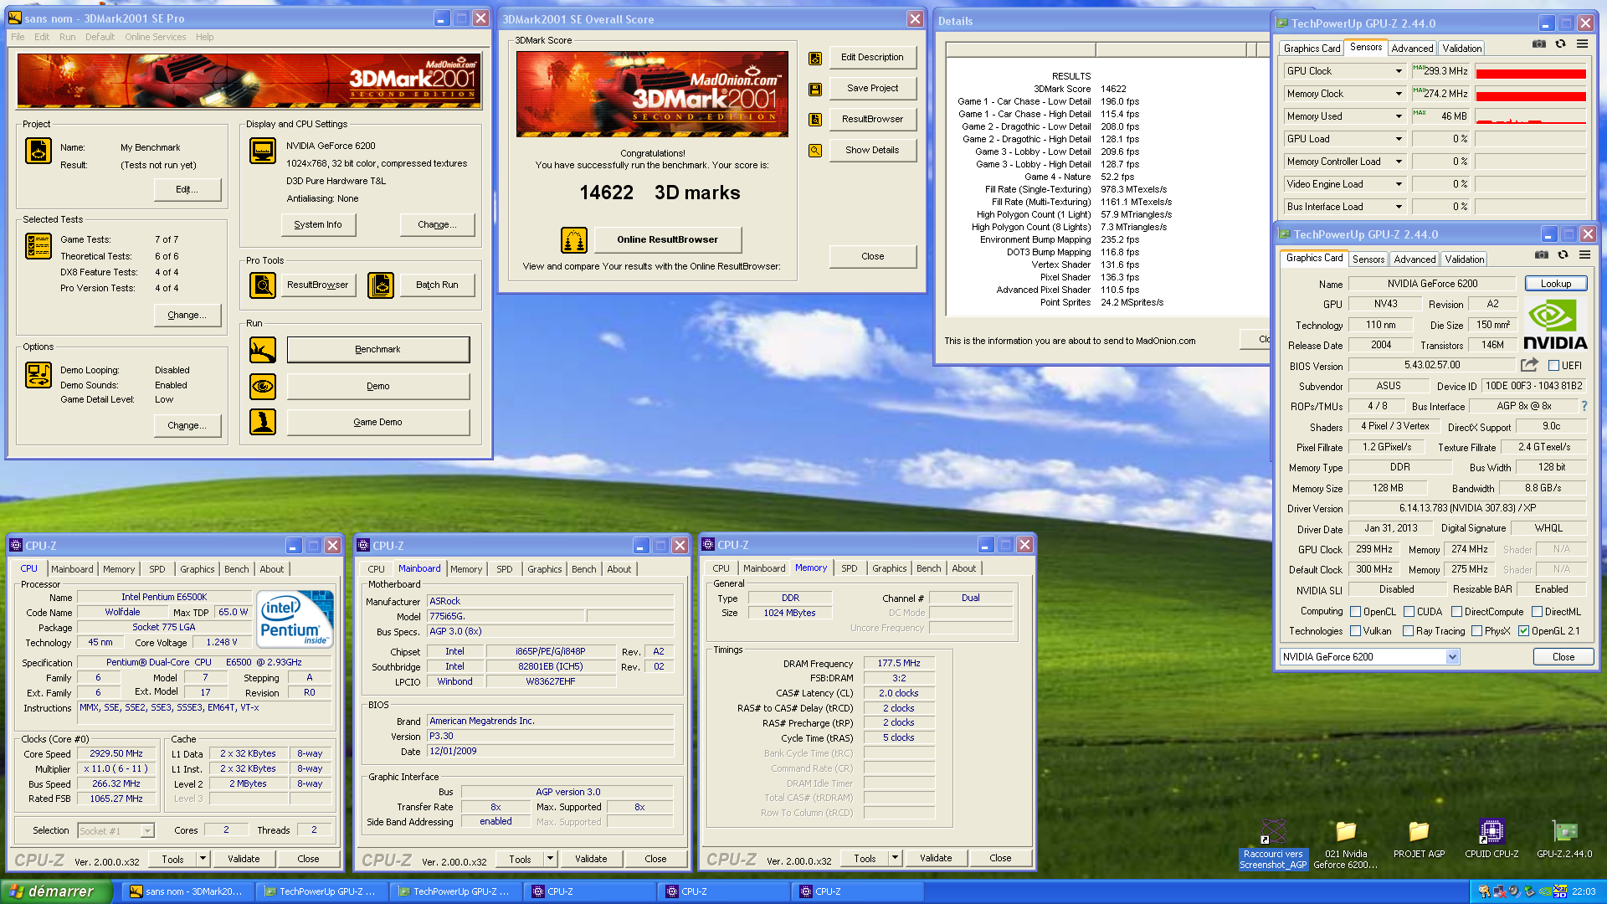Open the hamburger menu in GPU-Z Graphics Card window
1607x904 pixels.
click(x=1584, y=254)
